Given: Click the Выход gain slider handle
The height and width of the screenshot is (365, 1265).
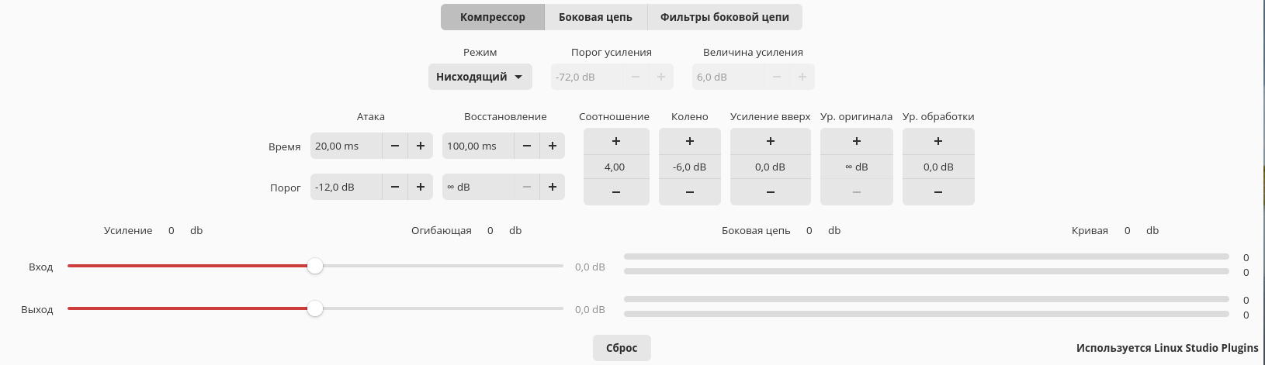Looking at the screenshot, I should click(x=315, y=308).
